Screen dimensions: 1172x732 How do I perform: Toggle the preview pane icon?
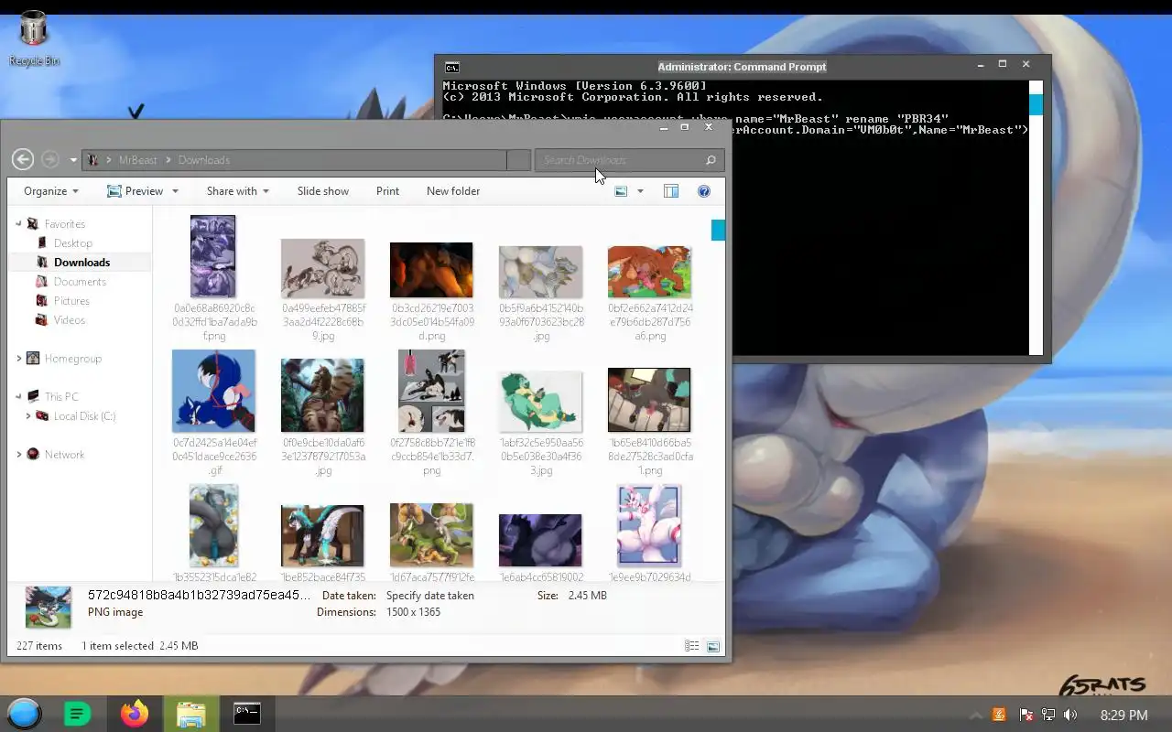[x=671, y=191]
